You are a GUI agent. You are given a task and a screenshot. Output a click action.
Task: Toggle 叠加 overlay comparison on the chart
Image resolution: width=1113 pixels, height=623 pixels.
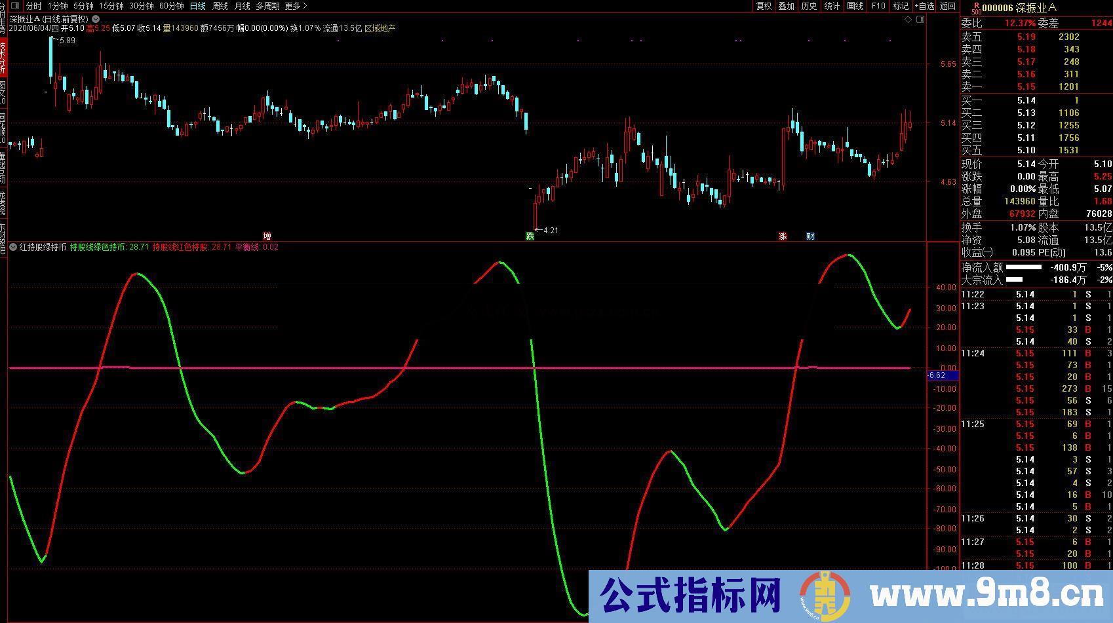(x=786, y=5)
